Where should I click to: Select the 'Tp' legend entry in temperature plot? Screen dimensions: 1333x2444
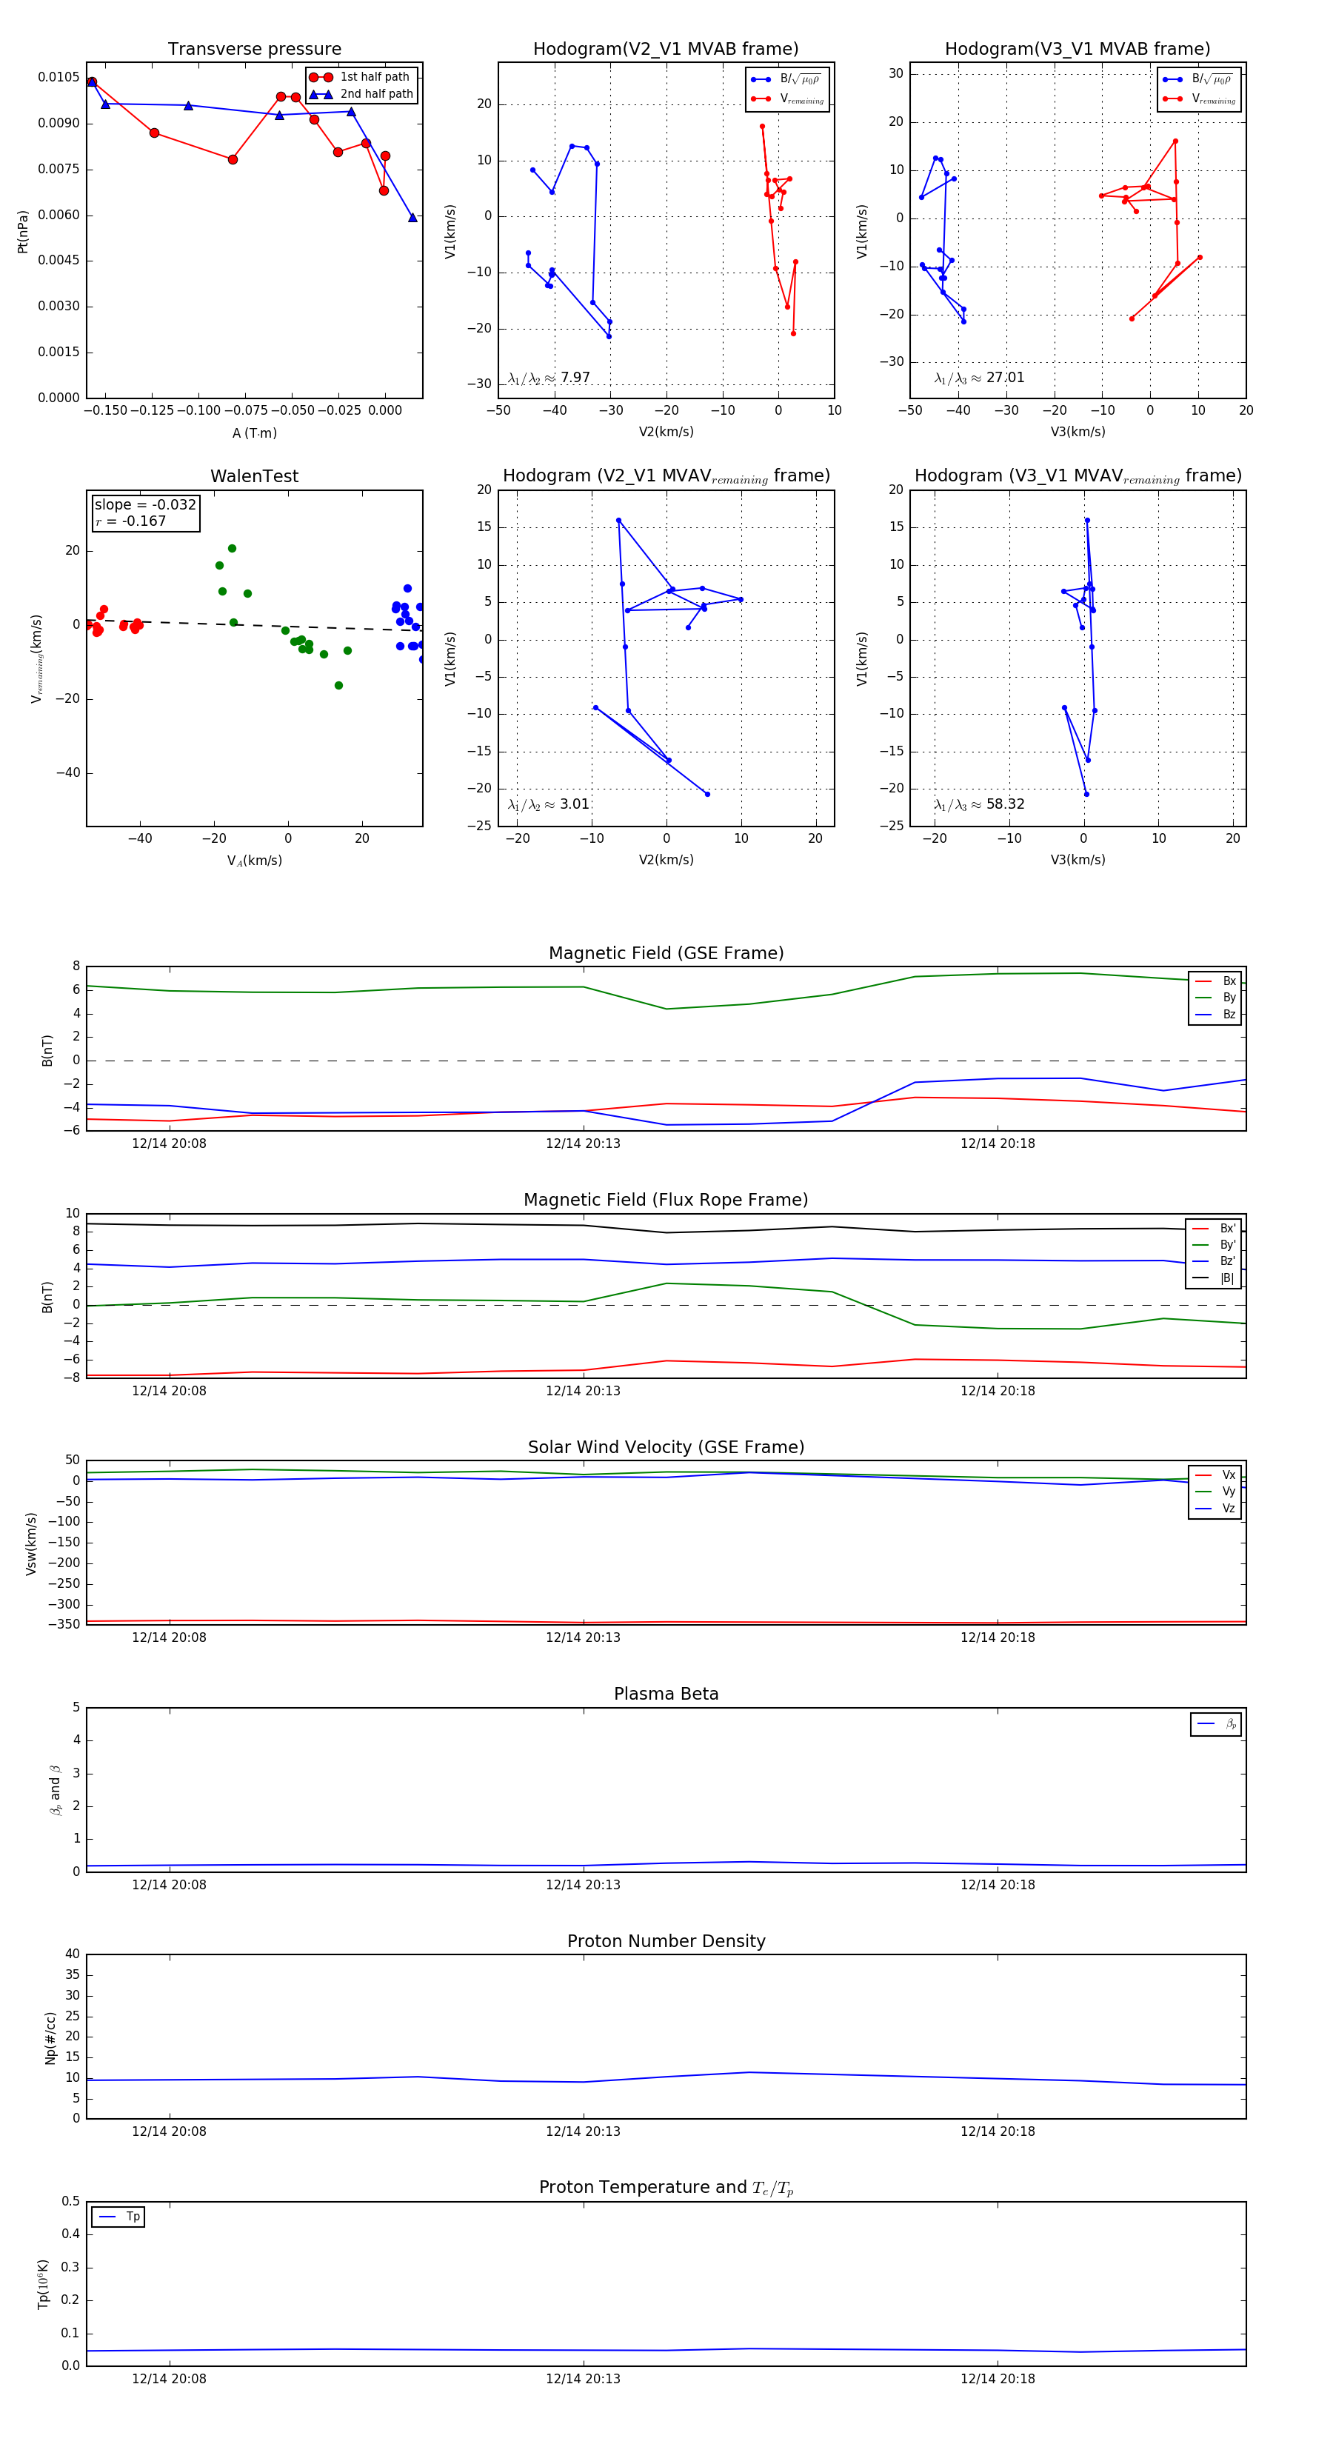point(118,2217)
